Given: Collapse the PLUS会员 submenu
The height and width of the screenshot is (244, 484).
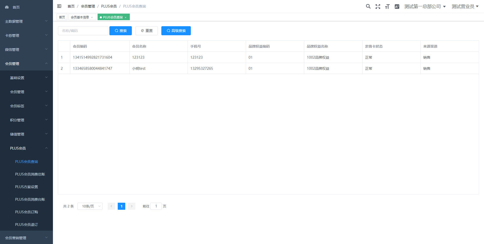Looking at the screenshot, I should pyautogui.click(x=26, y=148).
